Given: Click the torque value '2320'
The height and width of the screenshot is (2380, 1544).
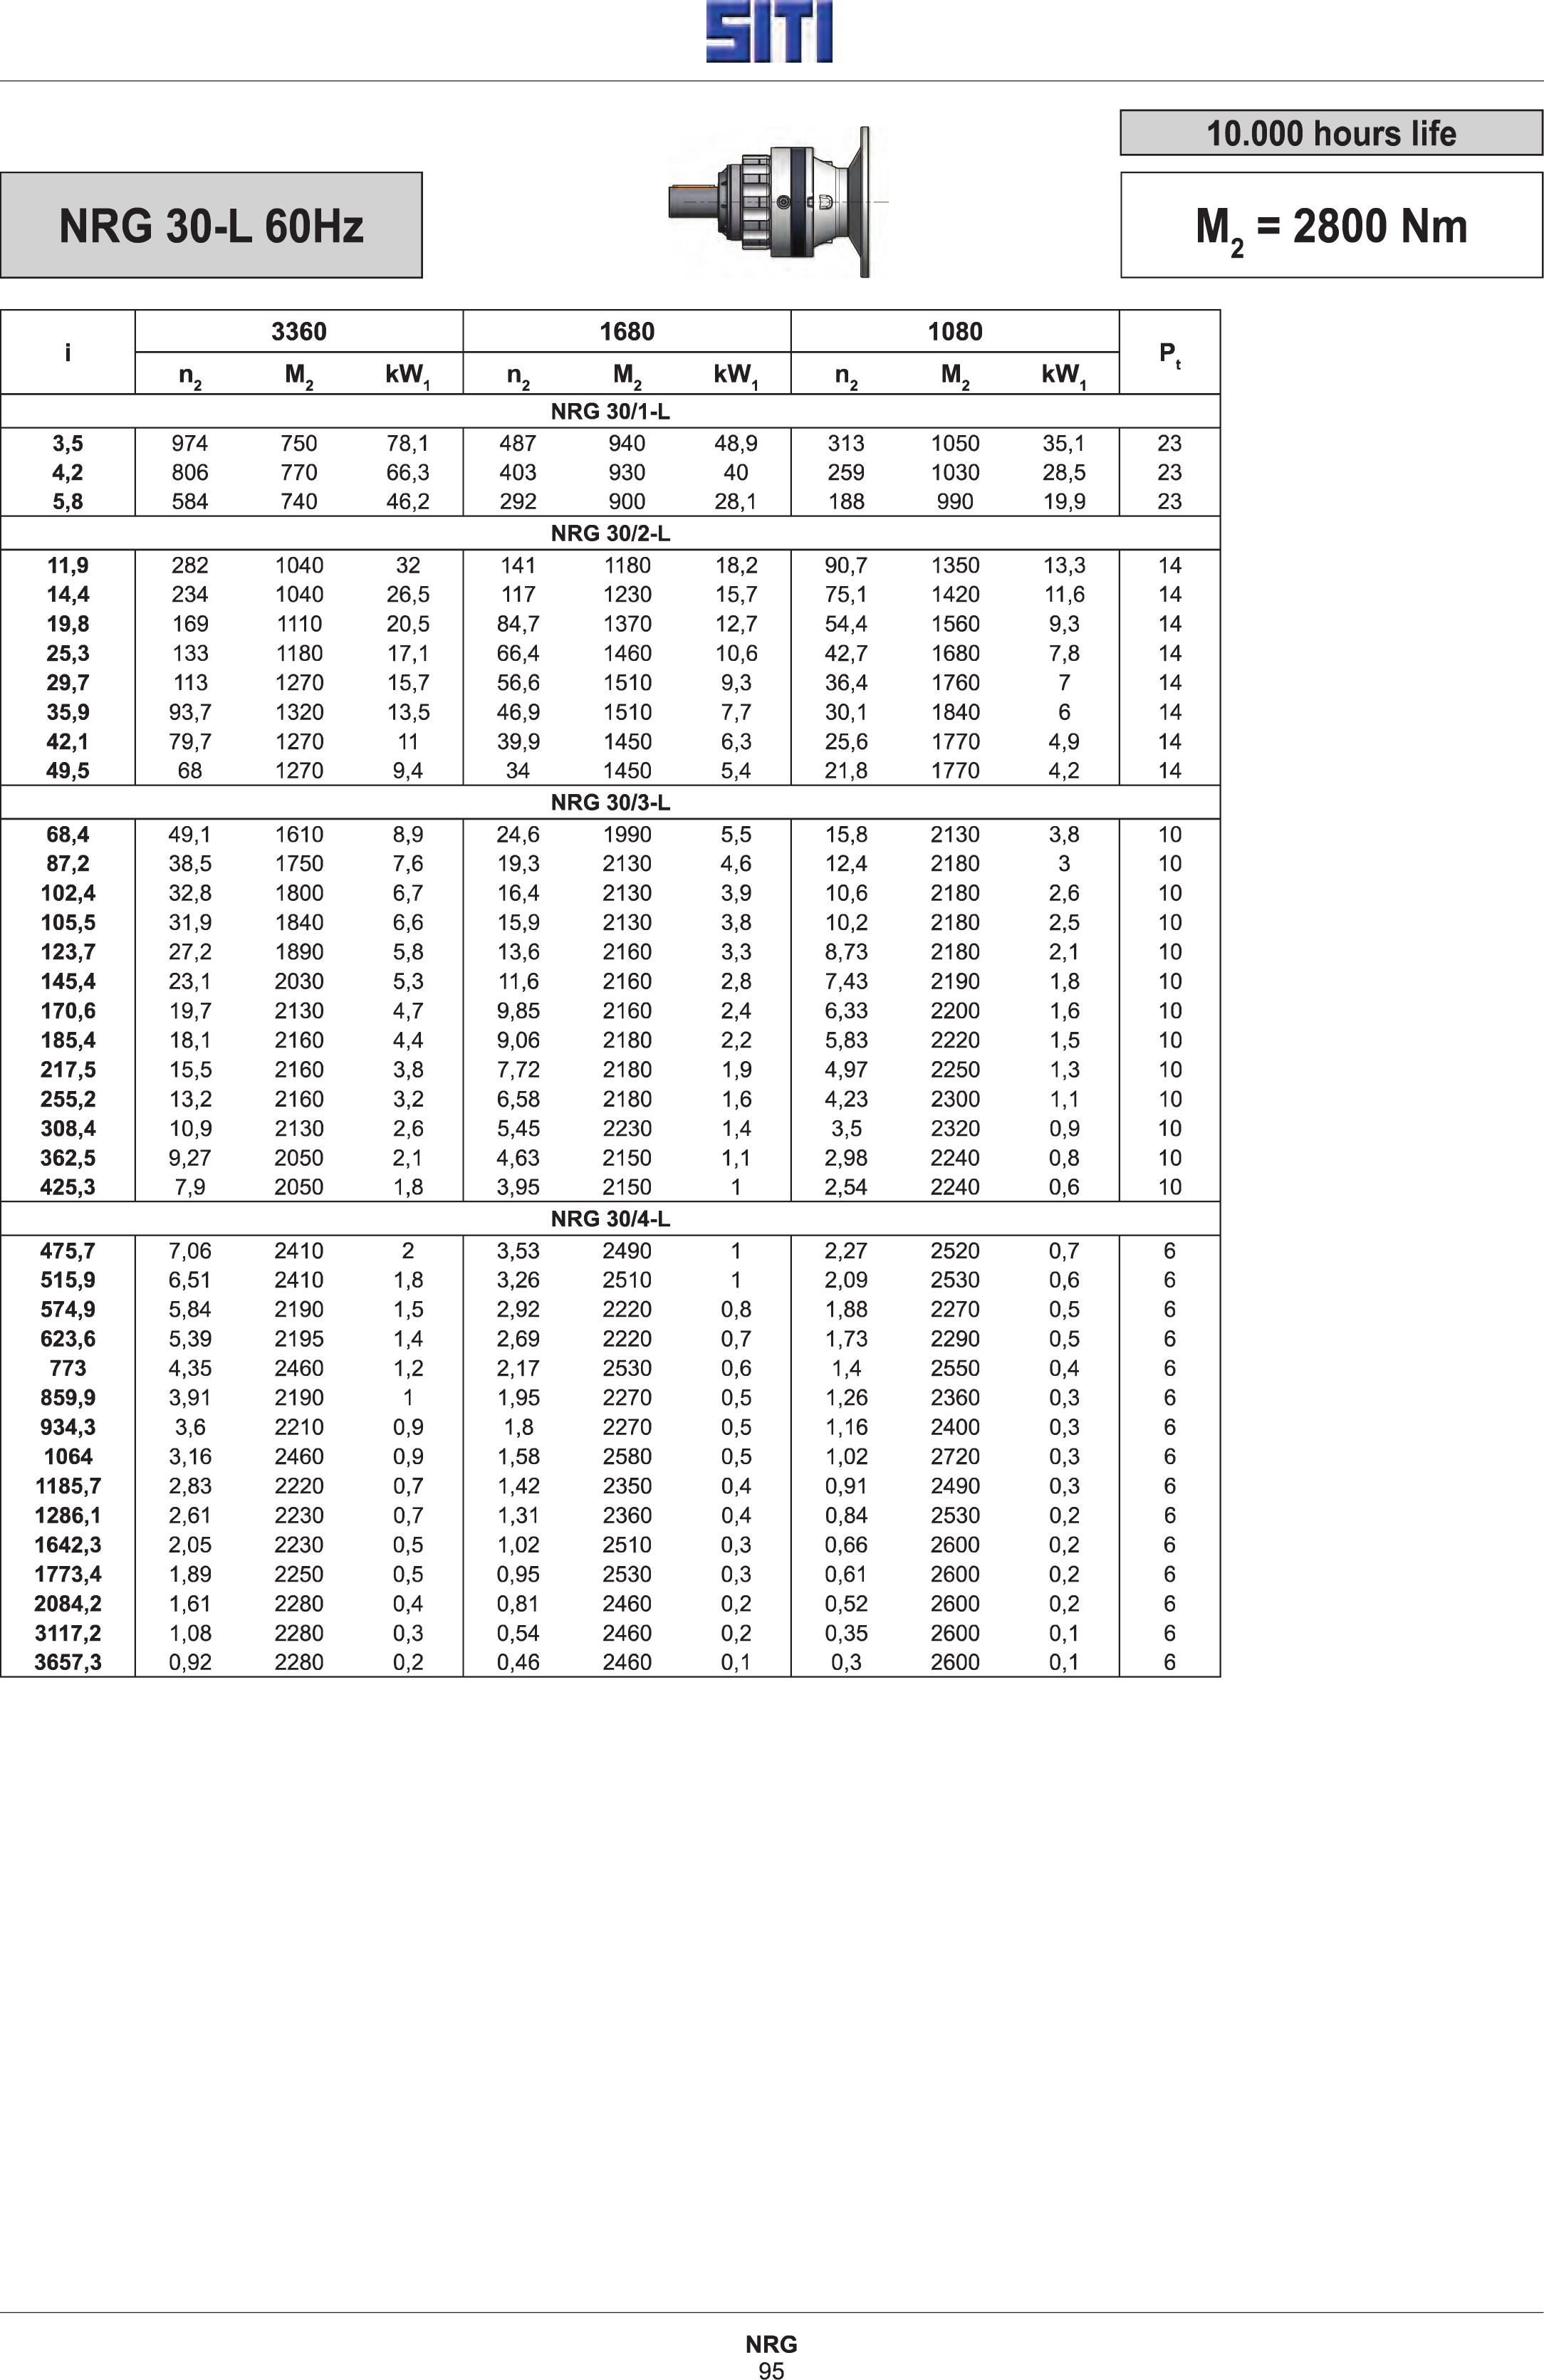Looking at the screenshot, I should click(x=955, y=1129).
